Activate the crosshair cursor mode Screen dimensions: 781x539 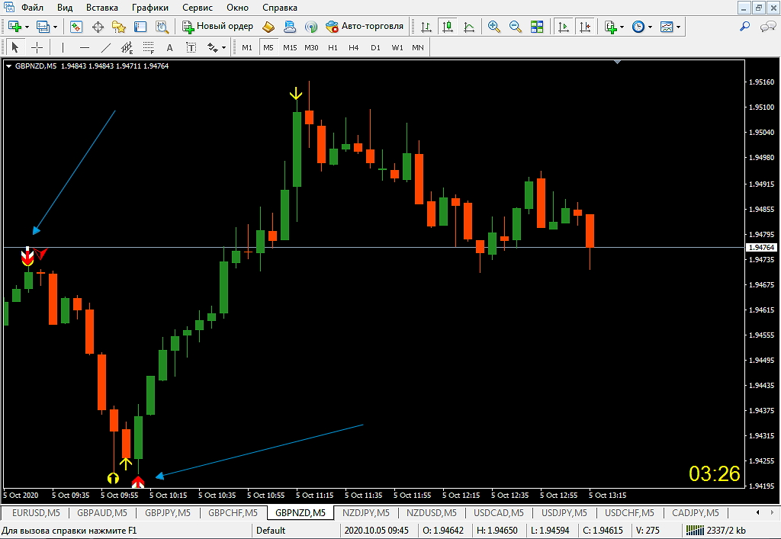(x=37, y=48)
